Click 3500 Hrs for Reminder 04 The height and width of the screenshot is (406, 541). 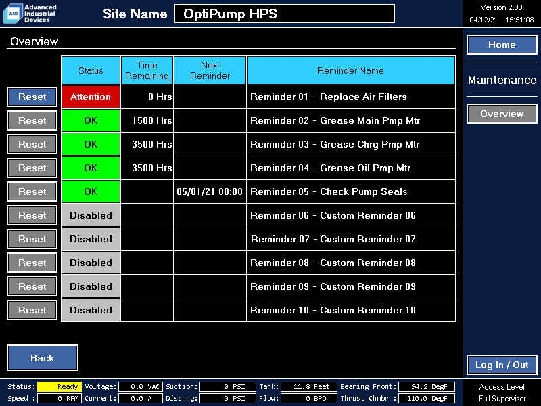147,168
